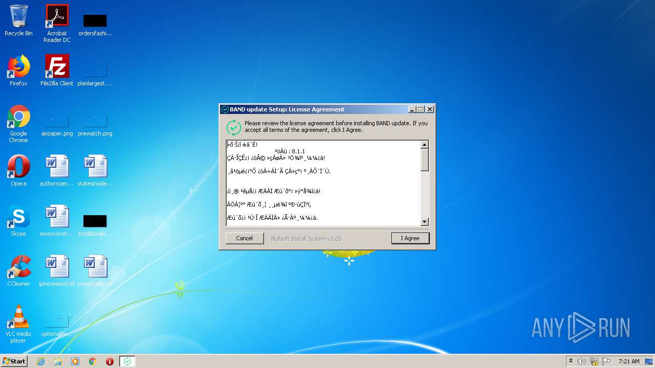This screenshot has height=368, width=655.
Task: Select optionalriv... desktop file
Action: (x=57, y=326)
